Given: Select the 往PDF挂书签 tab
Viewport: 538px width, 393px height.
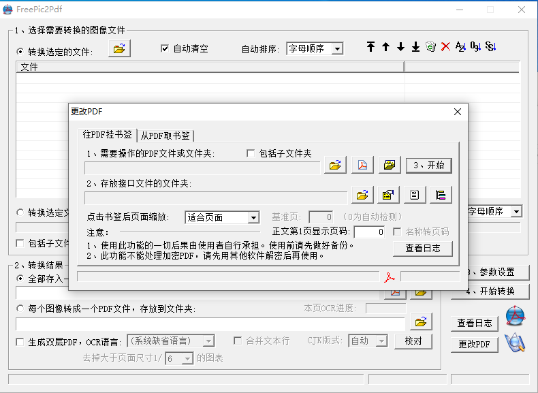Looking at the screenshot, I should tap(108, 135).
